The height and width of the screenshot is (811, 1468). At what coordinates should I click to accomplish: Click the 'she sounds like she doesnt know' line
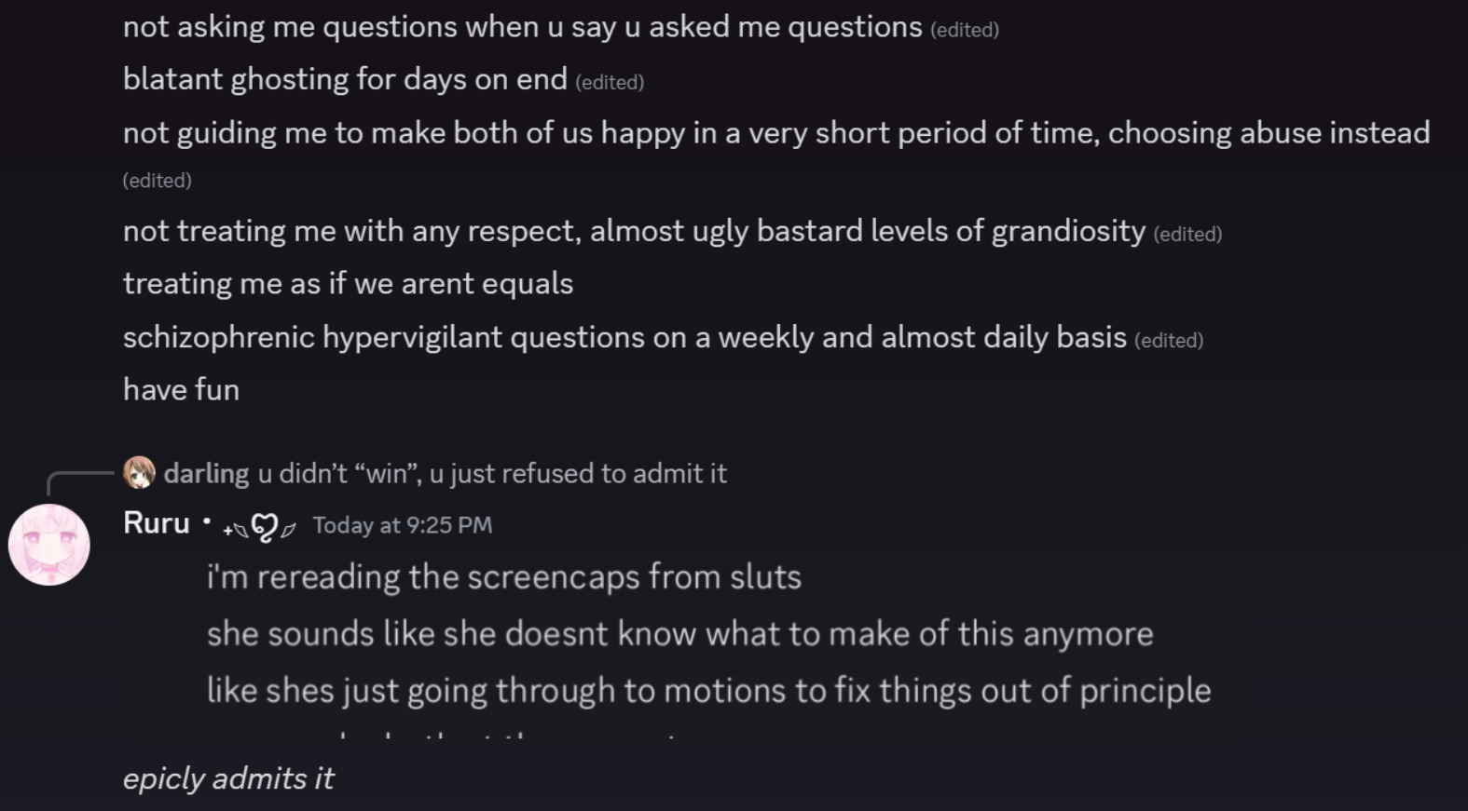[x=679, y=634]
